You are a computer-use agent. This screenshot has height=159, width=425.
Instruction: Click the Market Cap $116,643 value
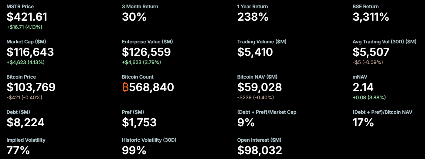30,52
